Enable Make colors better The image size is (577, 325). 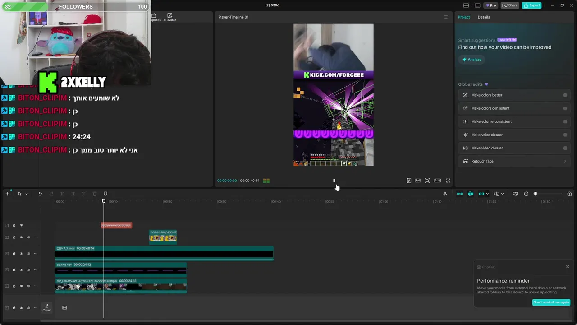pyautogui.click(x=565, y=95)
